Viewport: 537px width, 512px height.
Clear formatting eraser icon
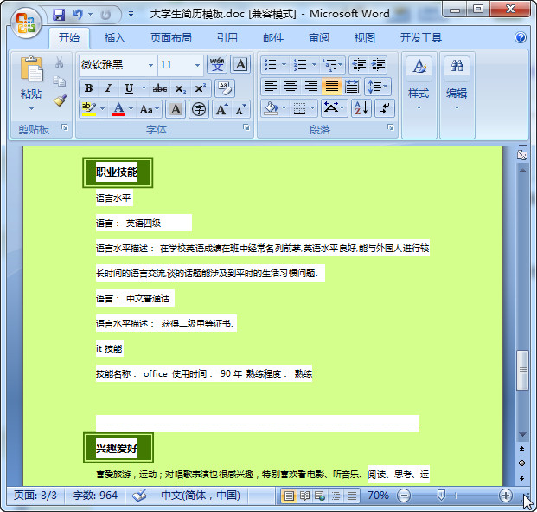[x=225, y=88]
